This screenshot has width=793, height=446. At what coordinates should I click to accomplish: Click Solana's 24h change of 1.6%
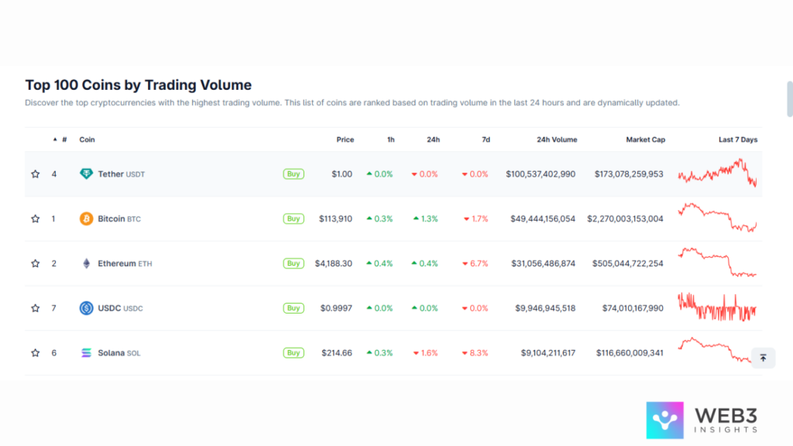tap(425, 353)
